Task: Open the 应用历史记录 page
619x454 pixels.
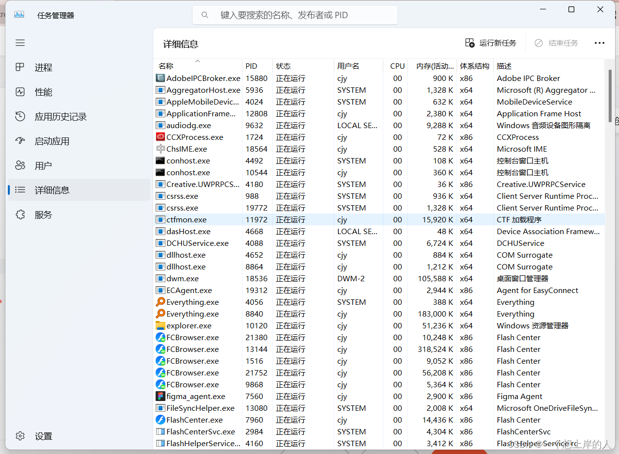Action: click(x=79, y=116)
